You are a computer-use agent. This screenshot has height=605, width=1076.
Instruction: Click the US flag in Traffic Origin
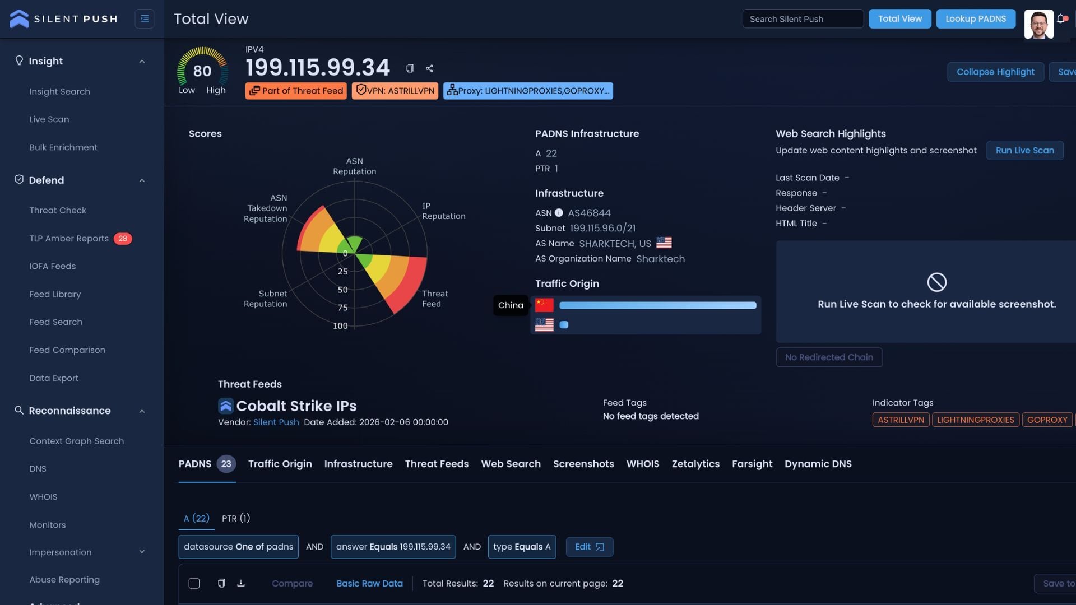click(x=544, y=325)
